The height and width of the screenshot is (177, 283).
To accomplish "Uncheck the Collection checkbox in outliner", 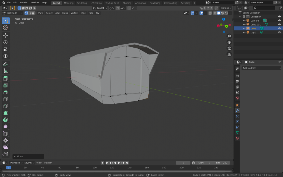I will pyautogui.click(x=244, y=17).
